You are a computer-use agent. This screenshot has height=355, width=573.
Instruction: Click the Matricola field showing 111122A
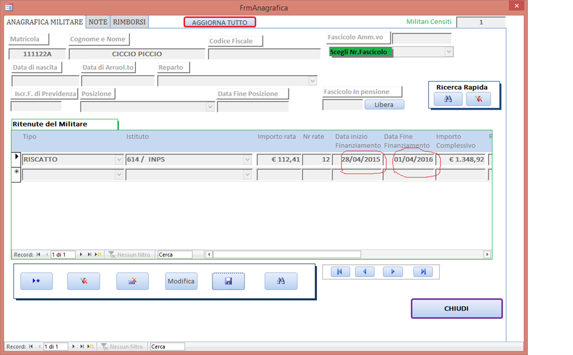37,54
